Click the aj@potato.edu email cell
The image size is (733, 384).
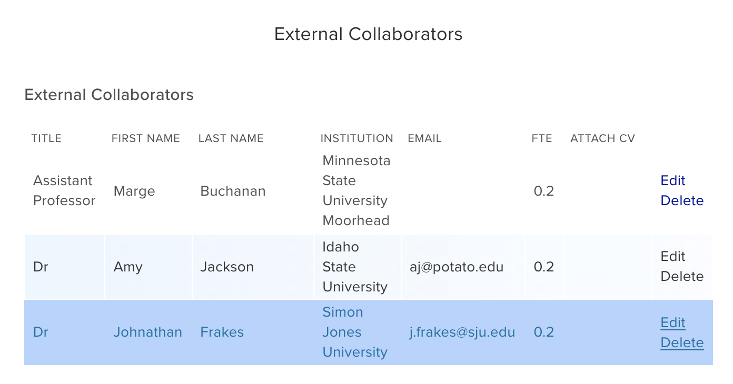(x=457, y=267)
